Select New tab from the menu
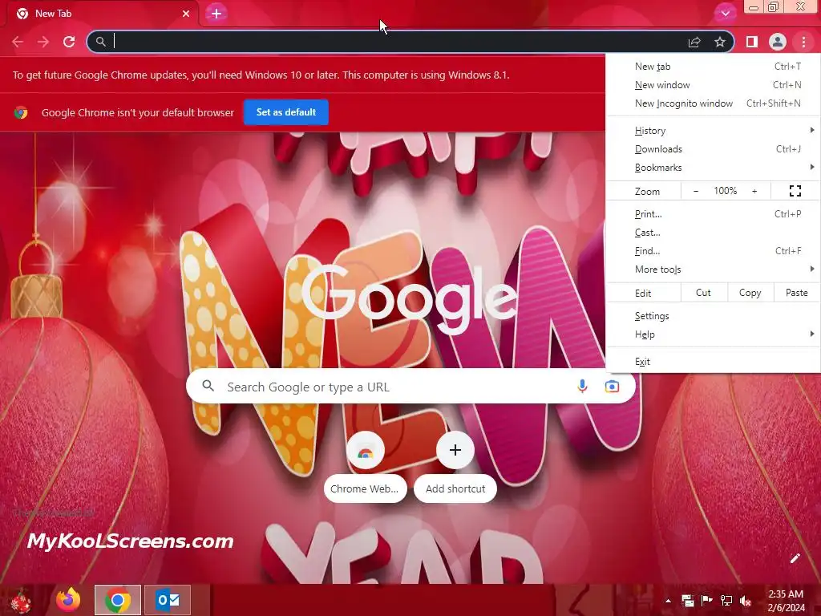This screenshot has width=821, height=616. pyautogui.click(x=713, y=67)
